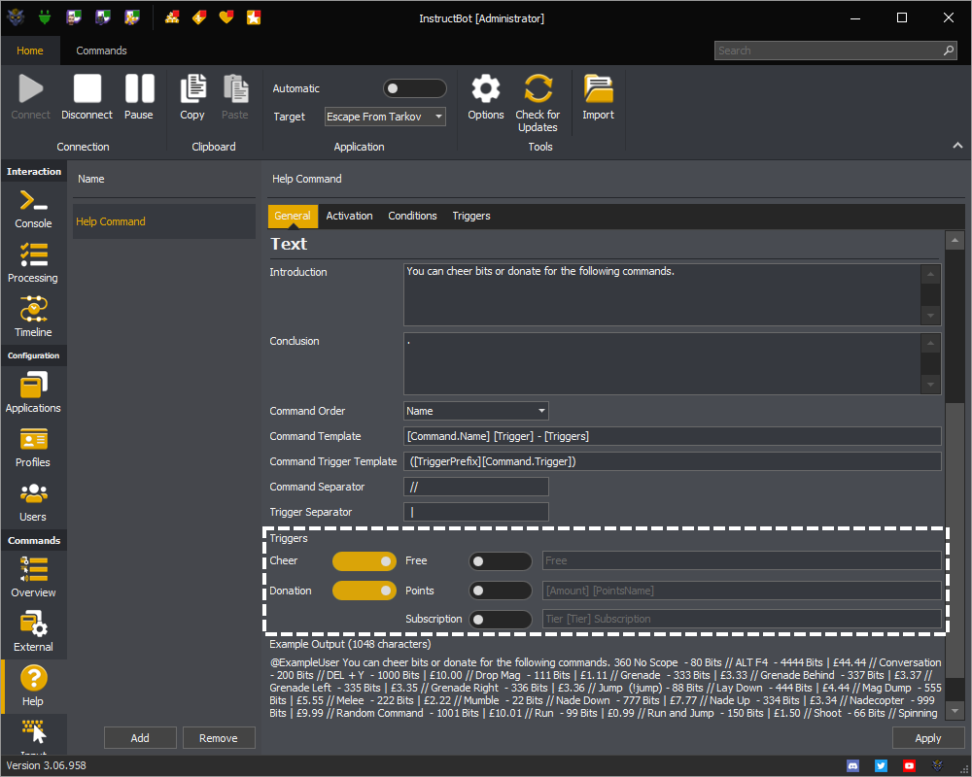Switch to the Home ribbon tab

click(x=30, y=51)
